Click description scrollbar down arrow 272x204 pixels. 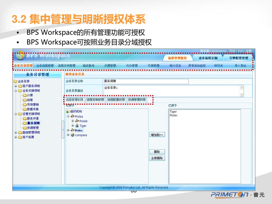click(x=241, y=95)
